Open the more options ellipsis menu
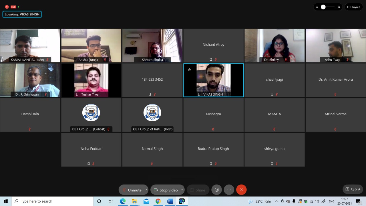 (x=229, y=190)
